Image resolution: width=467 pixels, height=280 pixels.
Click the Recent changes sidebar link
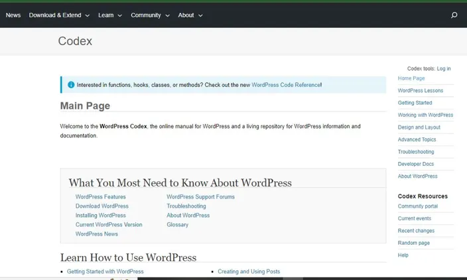pyautogui.click(x=416, y=230)
